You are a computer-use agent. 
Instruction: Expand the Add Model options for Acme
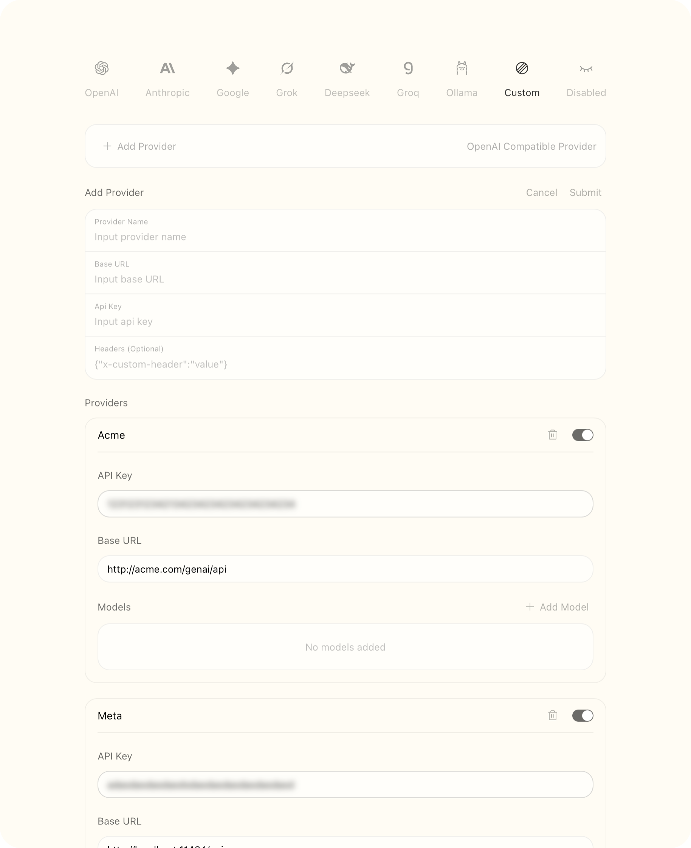[x=557, y=607]
